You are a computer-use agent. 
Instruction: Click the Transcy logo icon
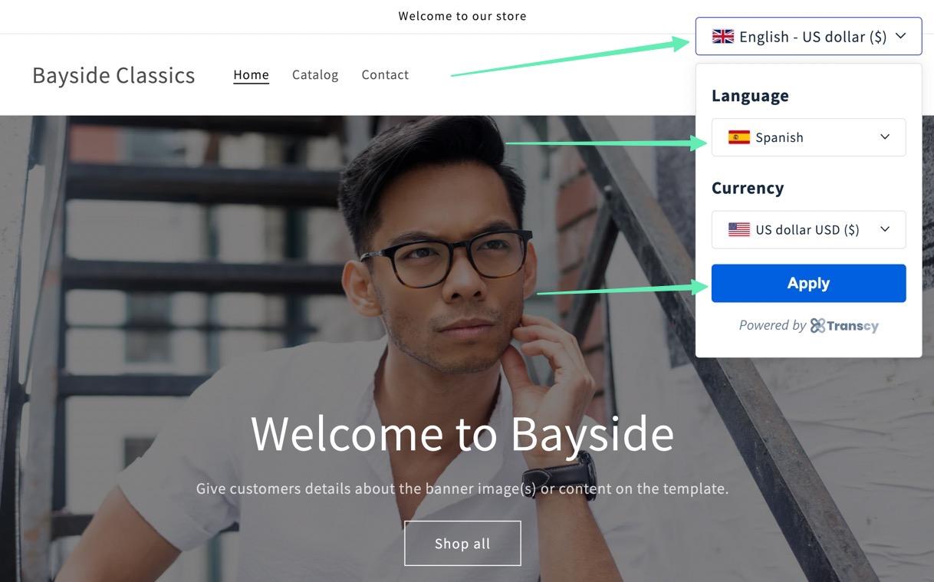818,326
